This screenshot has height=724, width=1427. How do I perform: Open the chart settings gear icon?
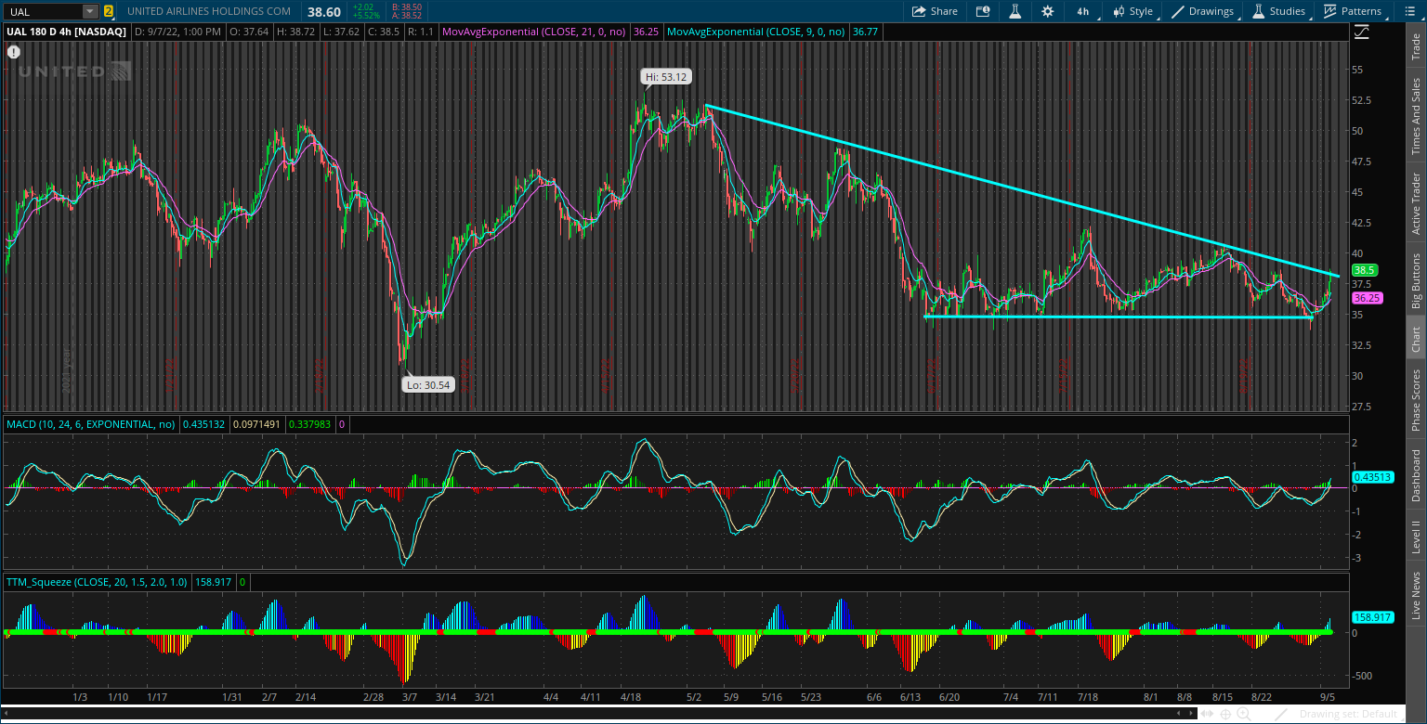click(1048, 11)
